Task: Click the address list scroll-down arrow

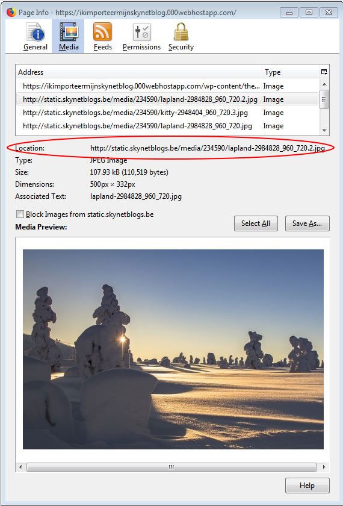Action: (x=324, y=131)
